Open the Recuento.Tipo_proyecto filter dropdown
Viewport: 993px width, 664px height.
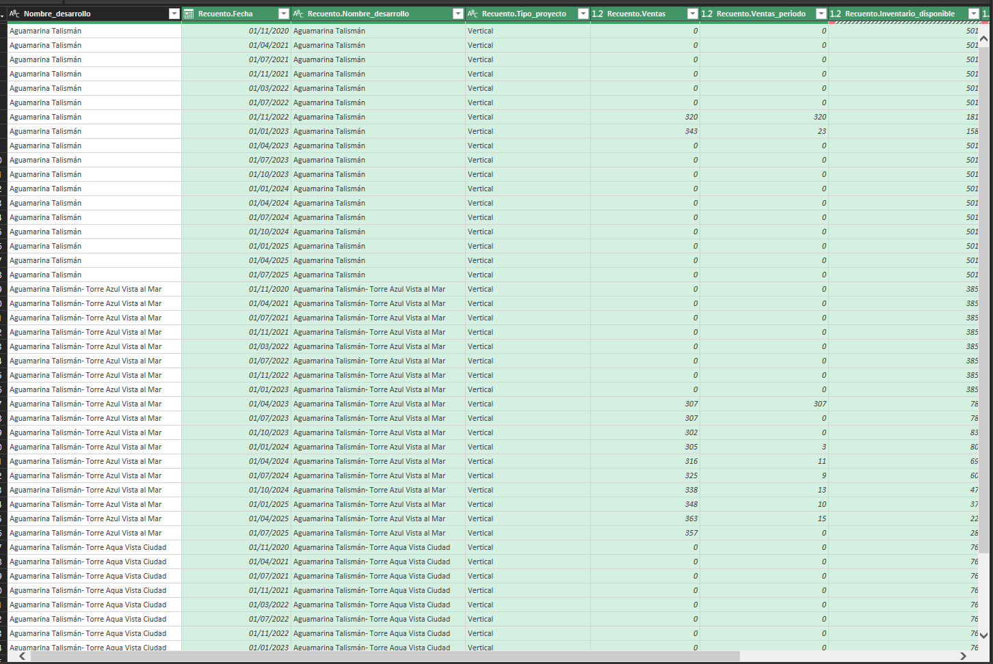pos(583,14)
